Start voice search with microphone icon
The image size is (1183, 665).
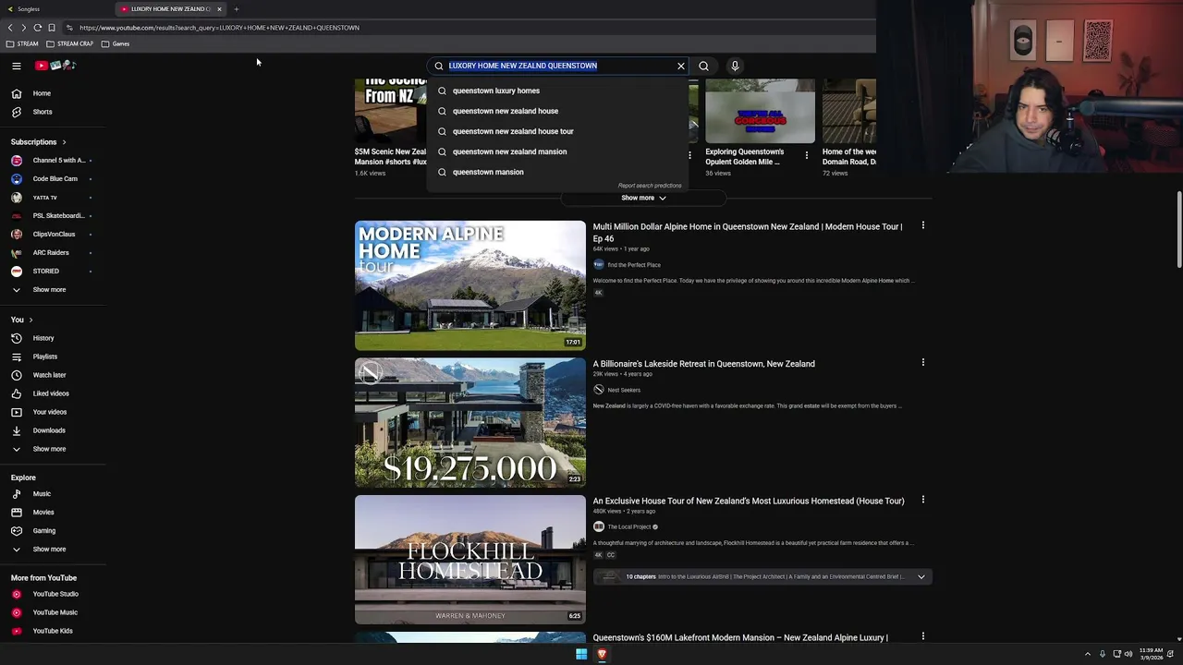pyautogui.click(x=735, y=66)
